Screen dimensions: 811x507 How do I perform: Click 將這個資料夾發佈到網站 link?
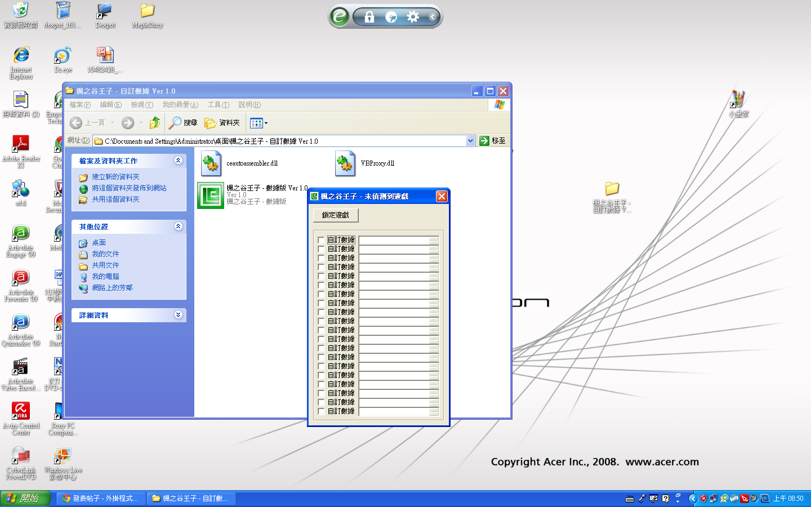[129, 188]
